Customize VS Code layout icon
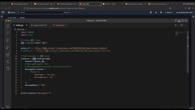 pos(186,20)
